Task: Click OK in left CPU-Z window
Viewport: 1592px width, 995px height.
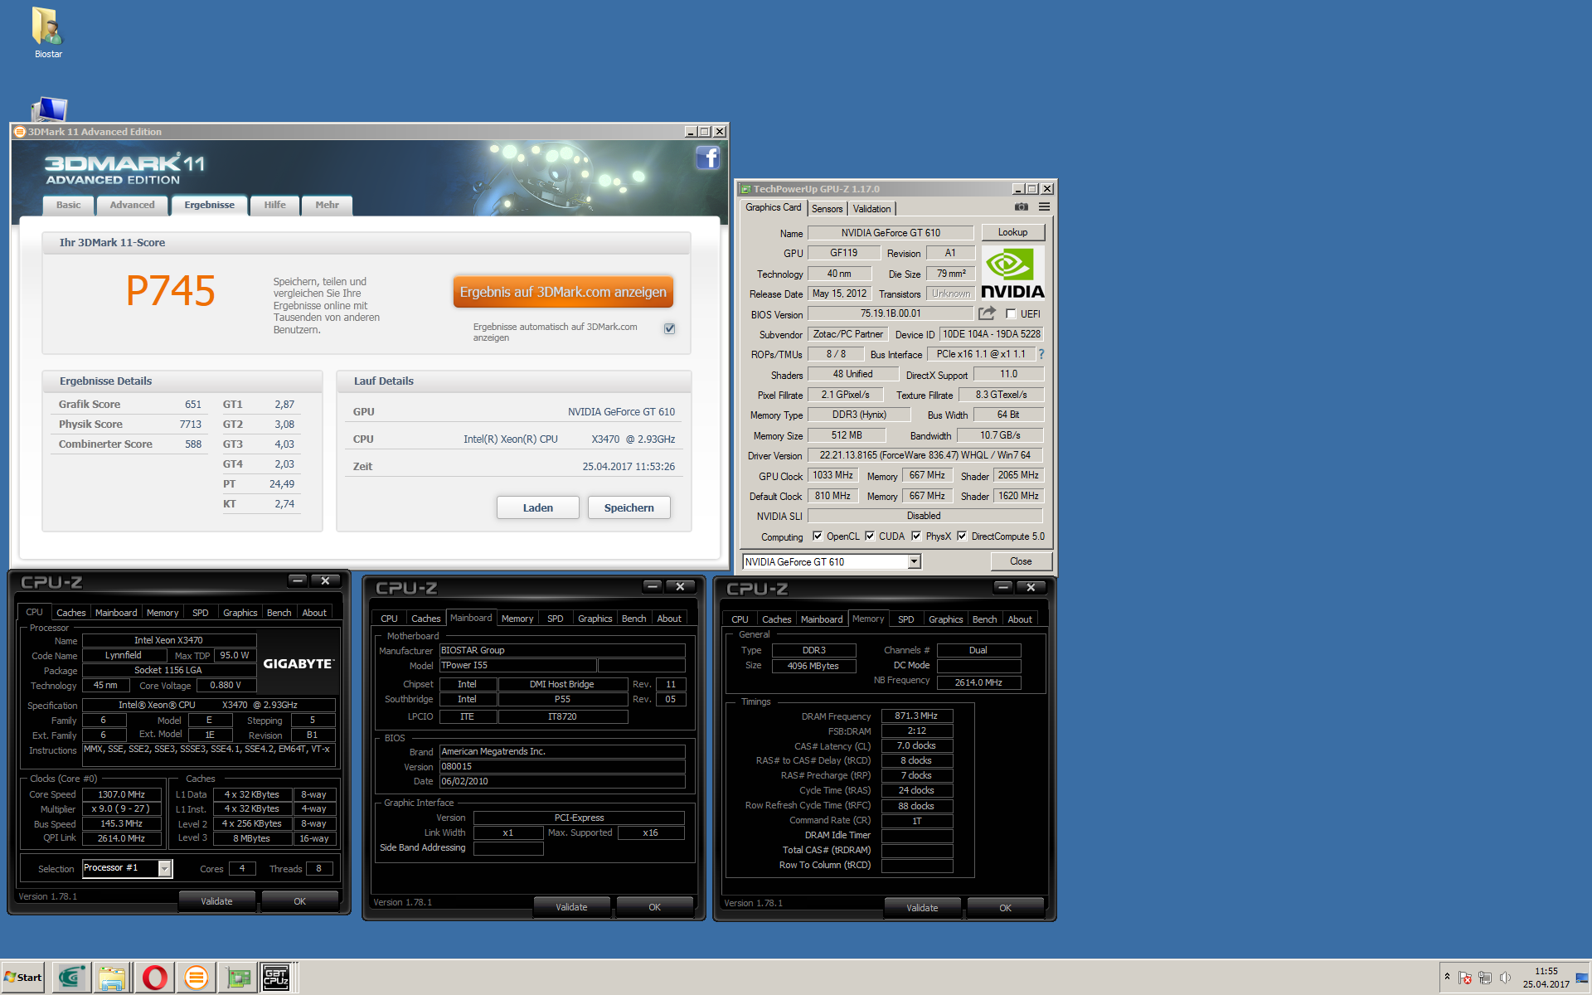Action: tap(299, 901)
